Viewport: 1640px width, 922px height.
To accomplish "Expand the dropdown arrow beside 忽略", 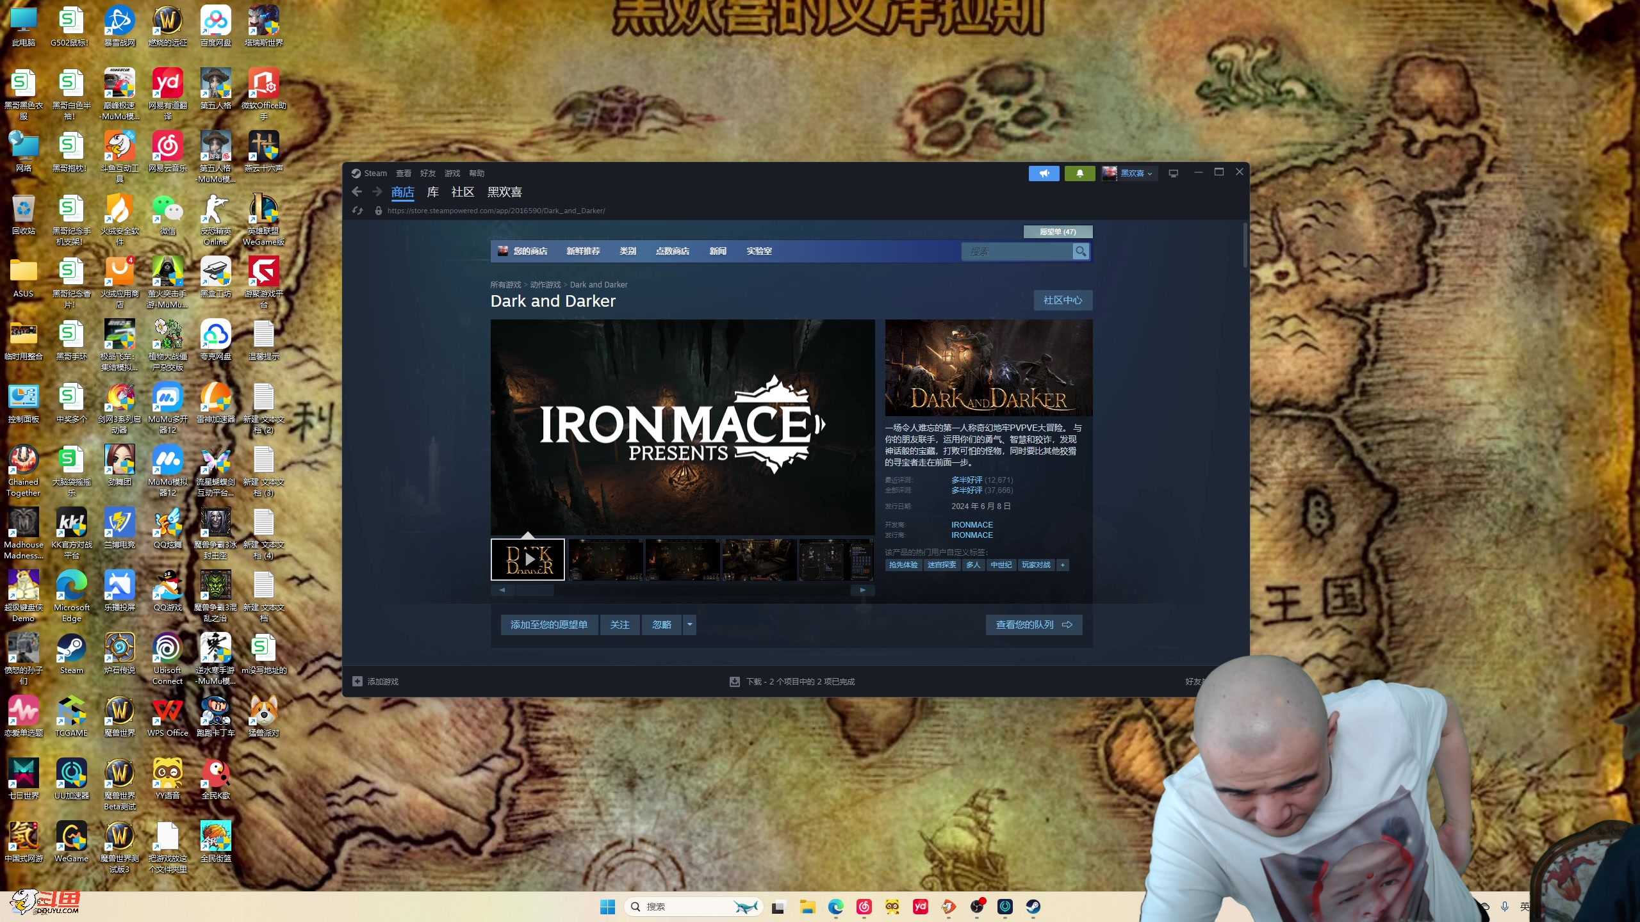I will tap(689, 625).
